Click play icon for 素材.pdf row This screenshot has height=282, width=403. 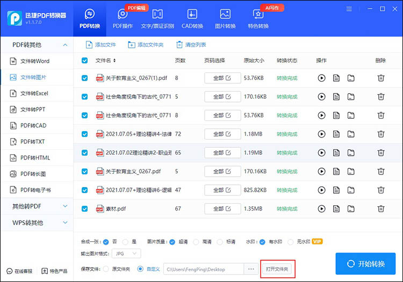click(x=321, y=208)
